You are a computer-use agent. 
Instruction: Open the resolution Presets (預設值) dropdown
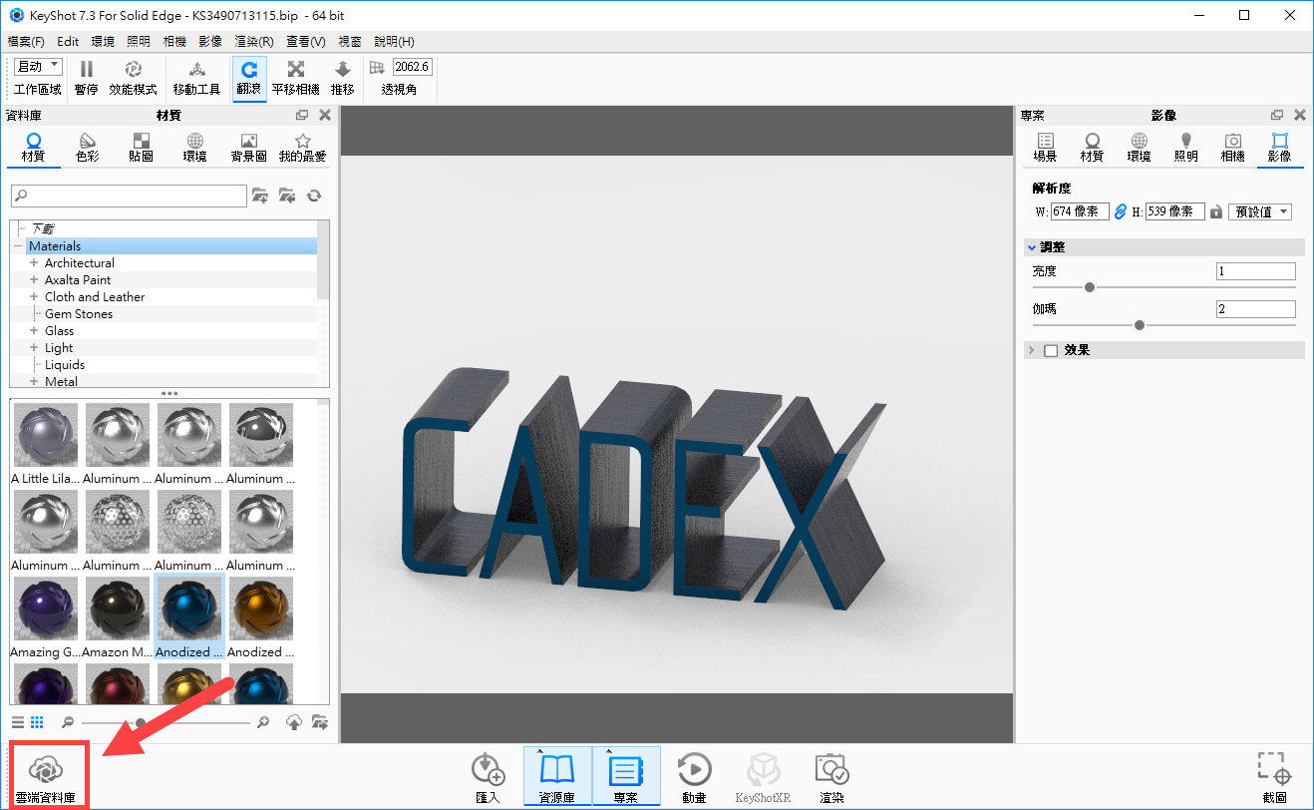click(1260, 211)
